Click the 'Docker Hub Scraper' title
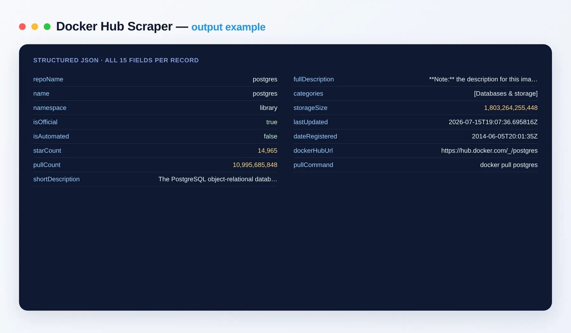The width and height of the screenshot is (571, 333). [x=114, y=27]
